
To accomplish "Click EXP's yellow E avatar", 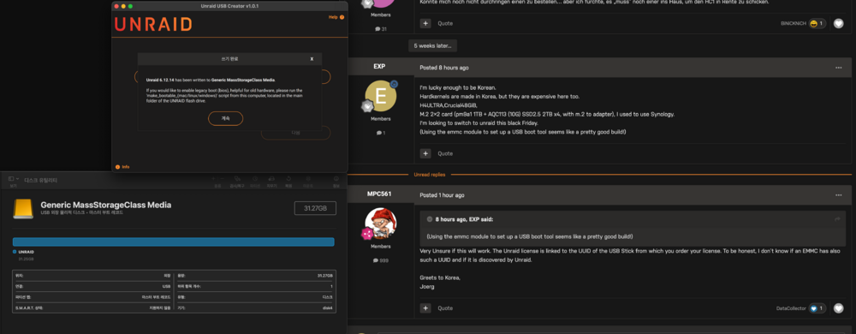I will click(x=381, y=96).
